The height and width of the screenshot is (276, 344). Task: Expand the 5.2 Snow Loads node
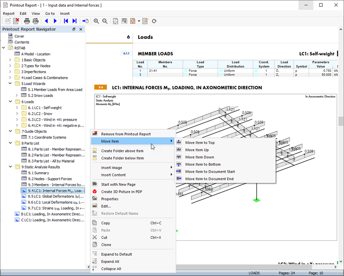pos(17,95)
